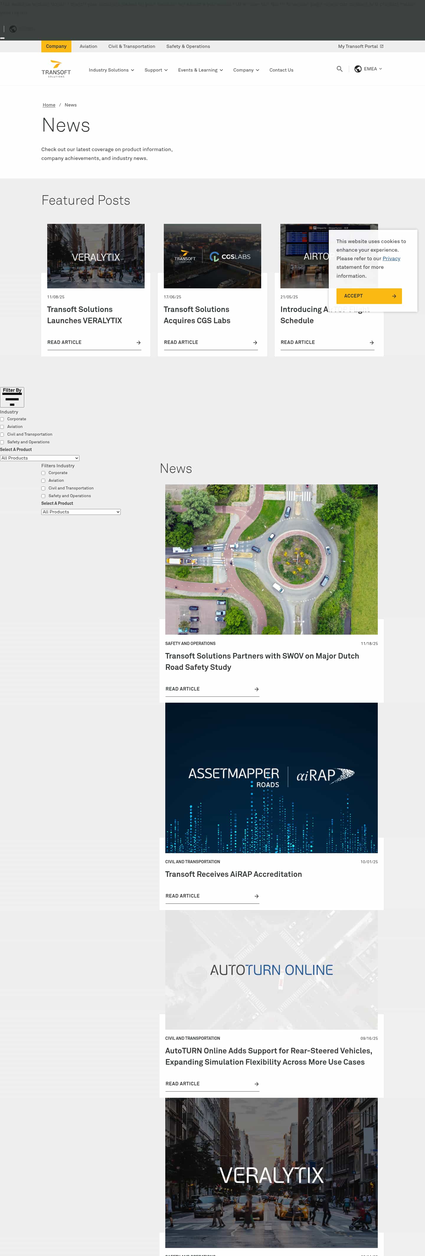
Task: Click external link icon beside My Transoft Portal
Action: pos(382,46)
